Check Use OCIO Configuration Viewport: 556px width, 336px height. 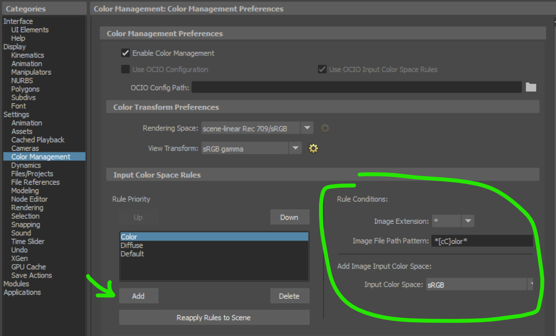coord(125,69)
